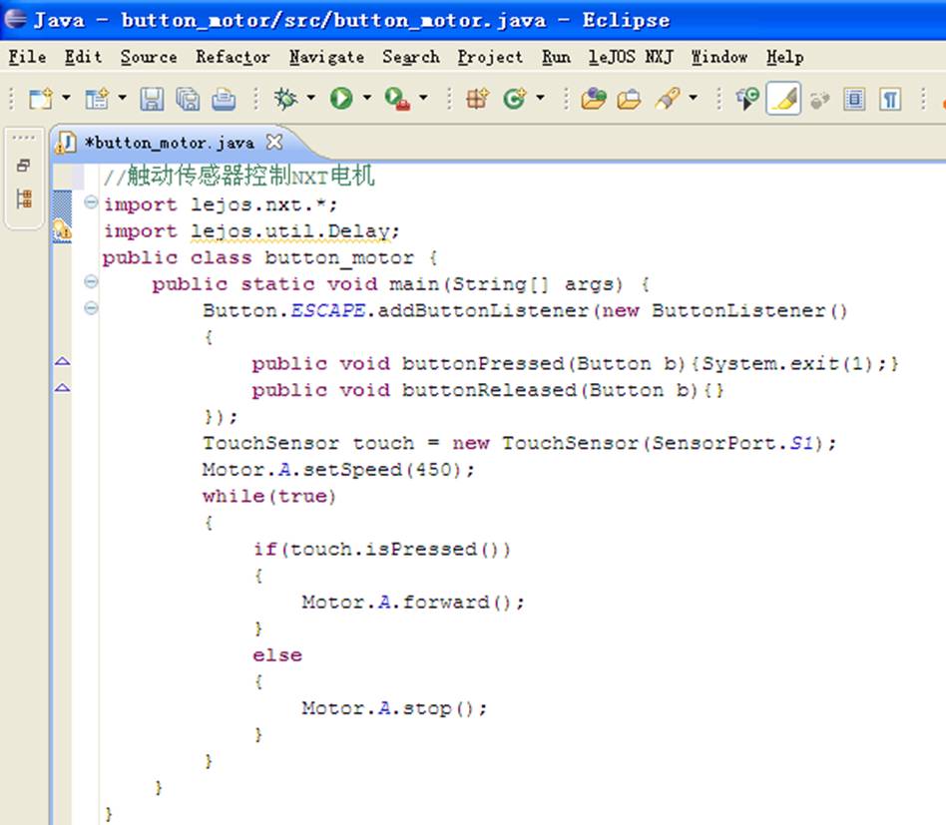
Task: Click the Open Type icon
Action: [594, 99]
